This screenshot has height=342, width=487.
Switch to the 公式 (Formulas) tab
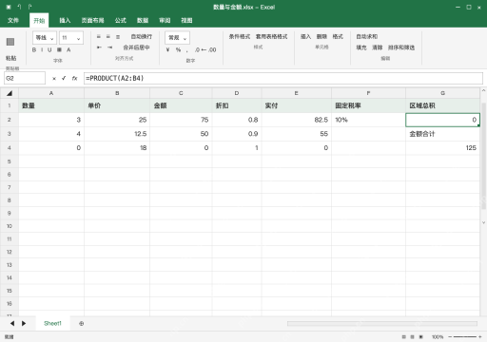click(121, 20)
